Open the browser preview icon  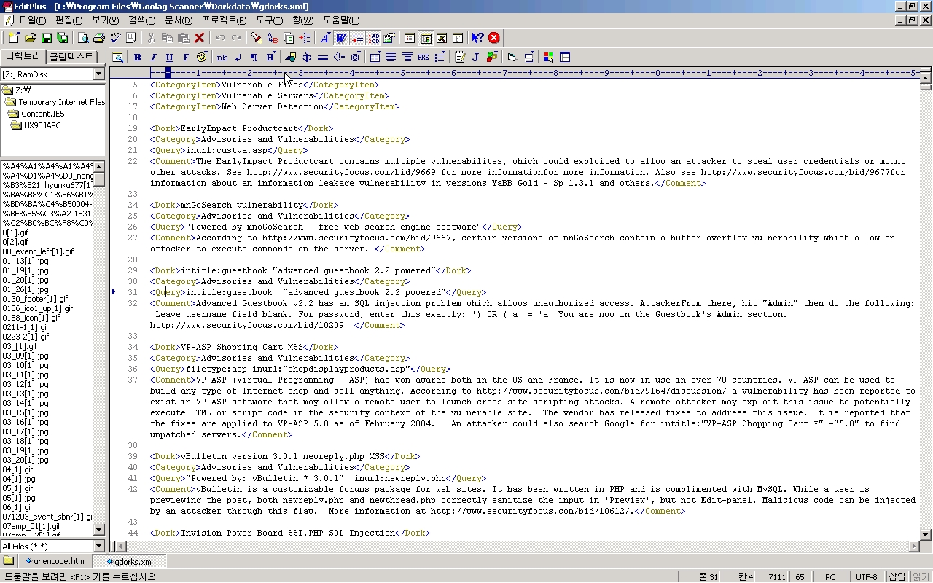pyautogui.click(x=117, y=57)
